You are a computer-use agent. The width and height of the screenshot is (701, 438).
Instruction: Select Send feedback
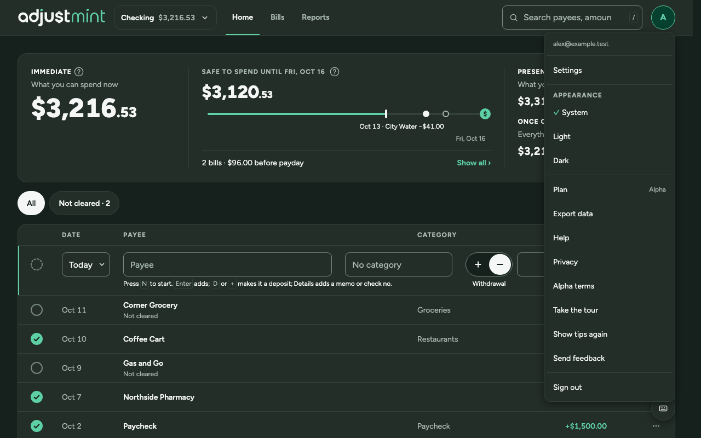pos(610,358)
